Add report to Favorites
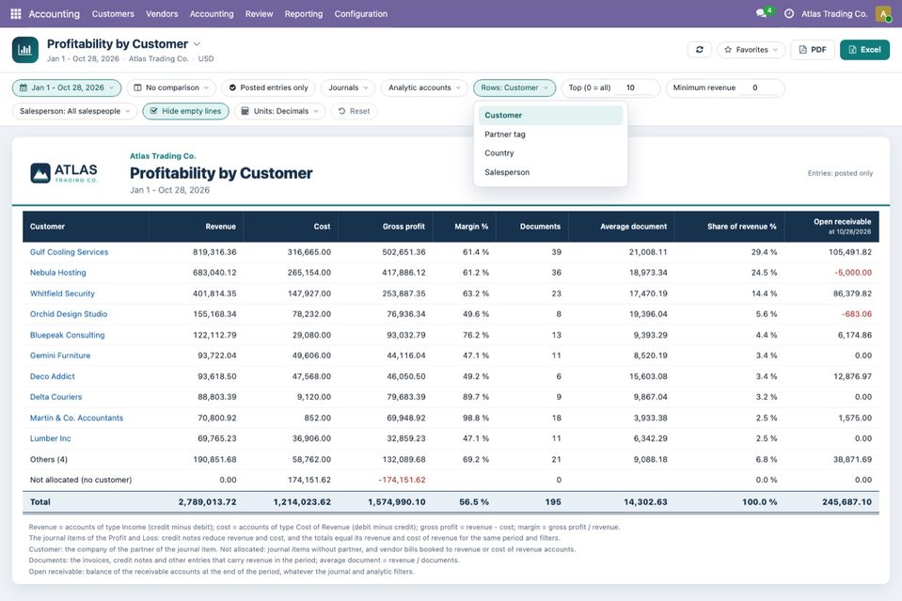This screenshot has width=902, height=601. (x=751, y=50)
